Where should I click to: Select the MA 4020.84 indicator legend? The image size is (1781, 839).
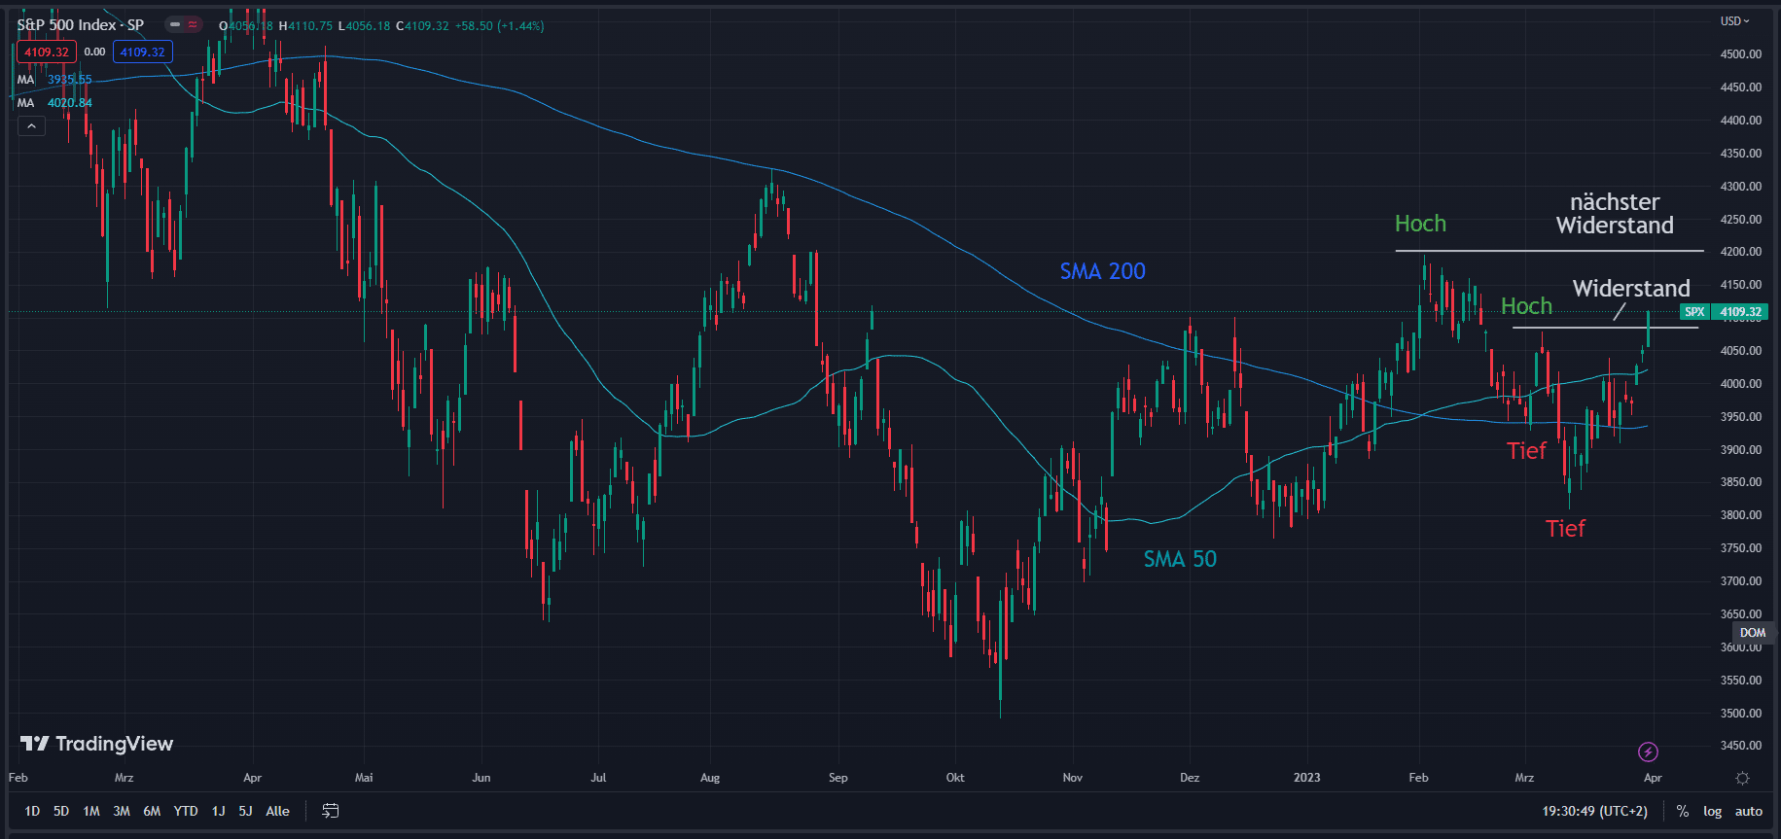coord(54,103)
